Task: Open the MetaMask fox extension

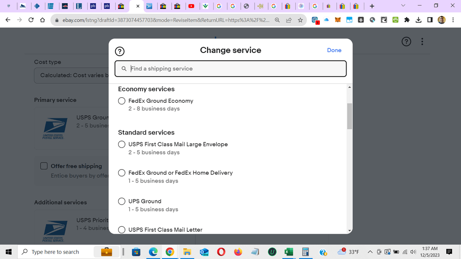Action: pos(338,20)
